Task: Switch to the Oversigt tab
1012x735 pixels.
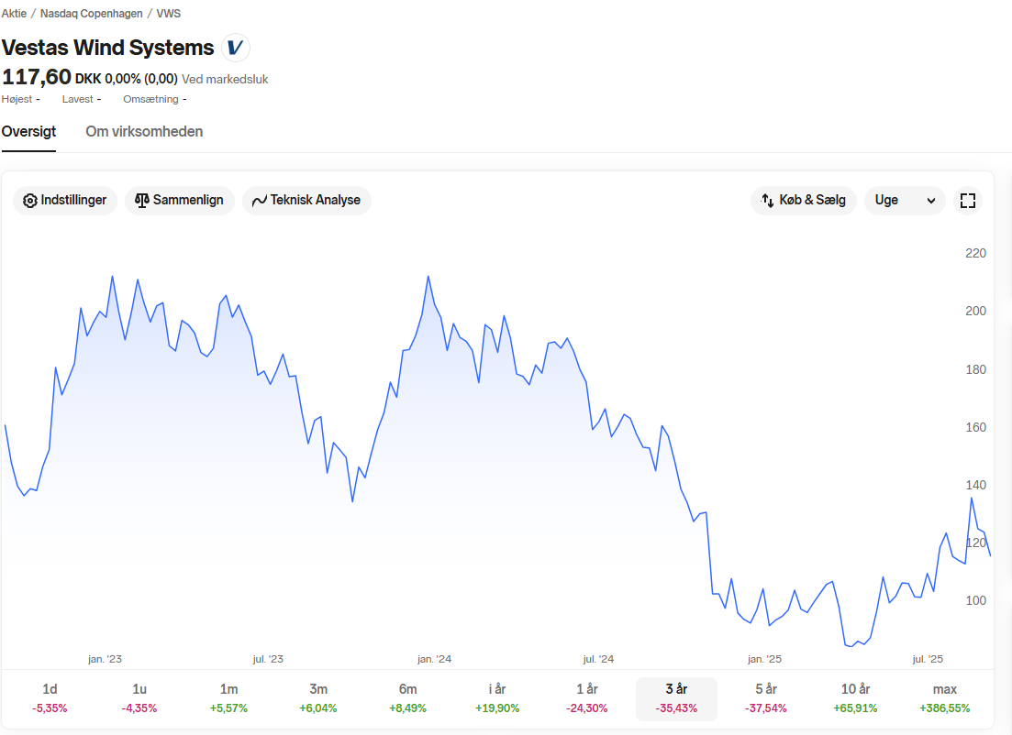Action: (28, 132)
